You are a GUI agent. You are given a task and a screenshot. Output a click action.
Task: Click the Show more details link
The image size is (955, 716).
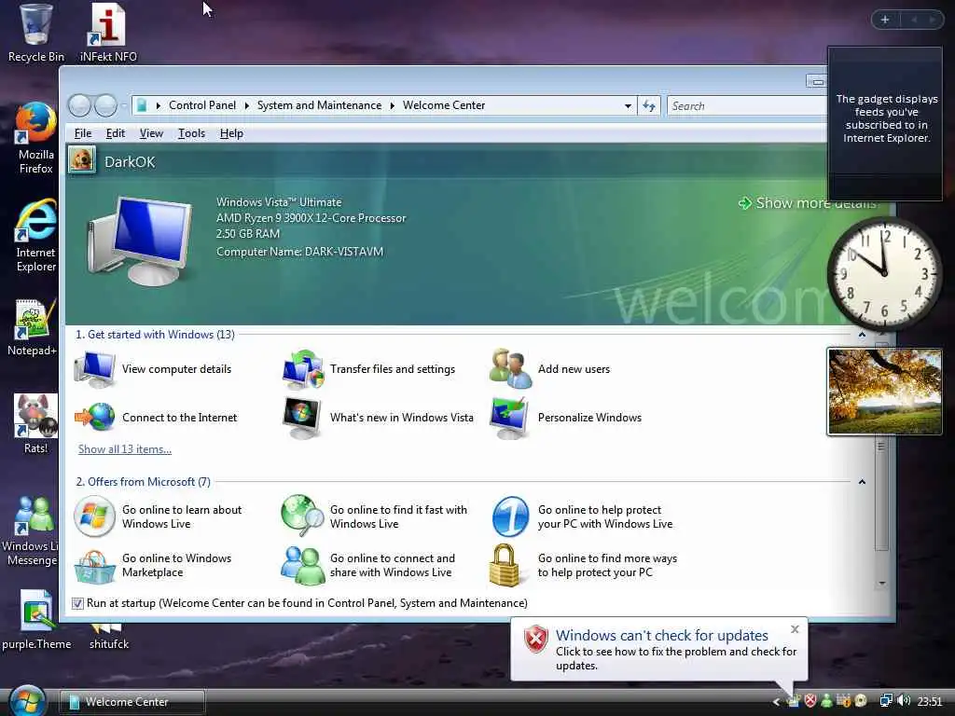(807, 202)
